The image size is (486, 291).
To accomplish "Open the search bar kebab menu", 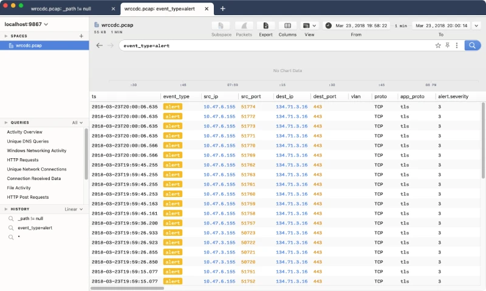I will point(457,45).
